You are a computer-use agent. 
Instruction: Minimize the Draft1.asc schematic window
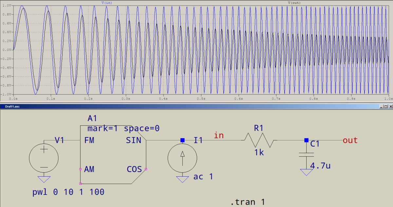(x=382, y=106)
